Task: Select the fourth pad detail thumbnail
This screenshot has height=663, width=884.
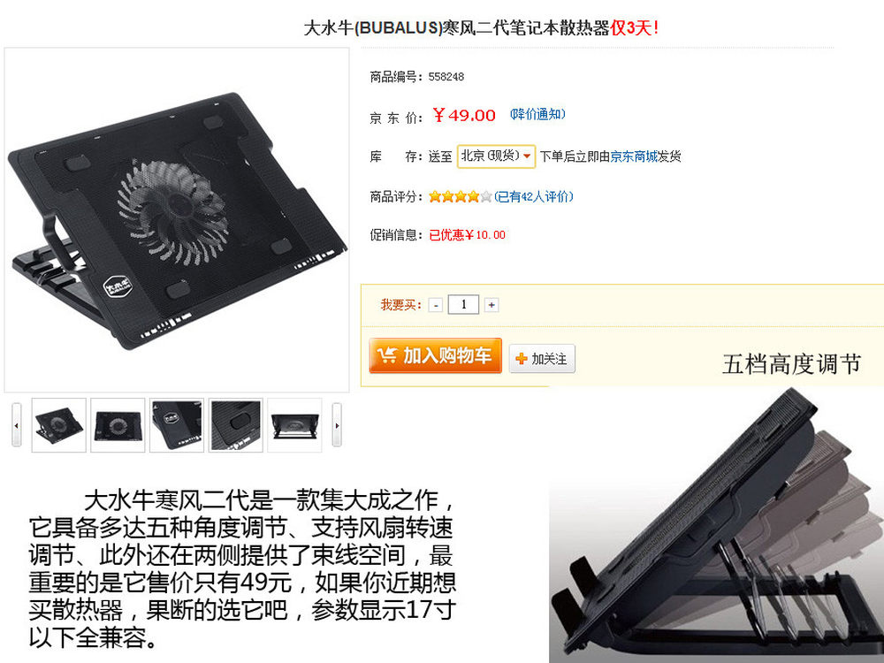Action: coord(236,425)
